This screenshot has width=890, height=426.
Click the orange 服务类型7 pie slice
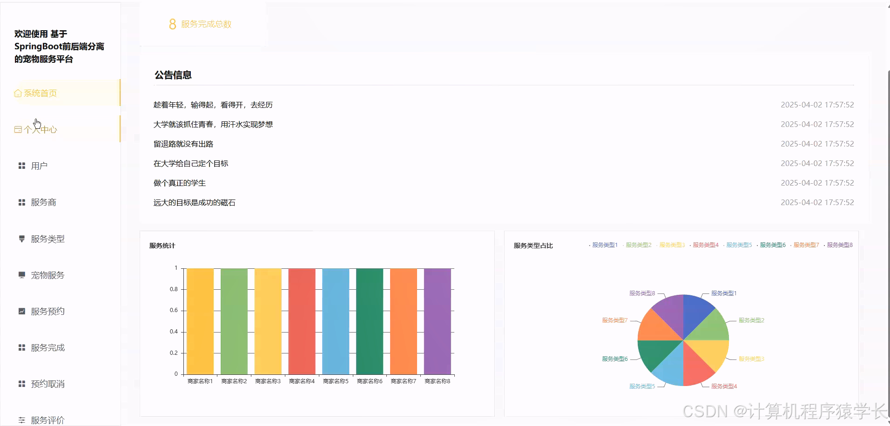tap(655, 328)
